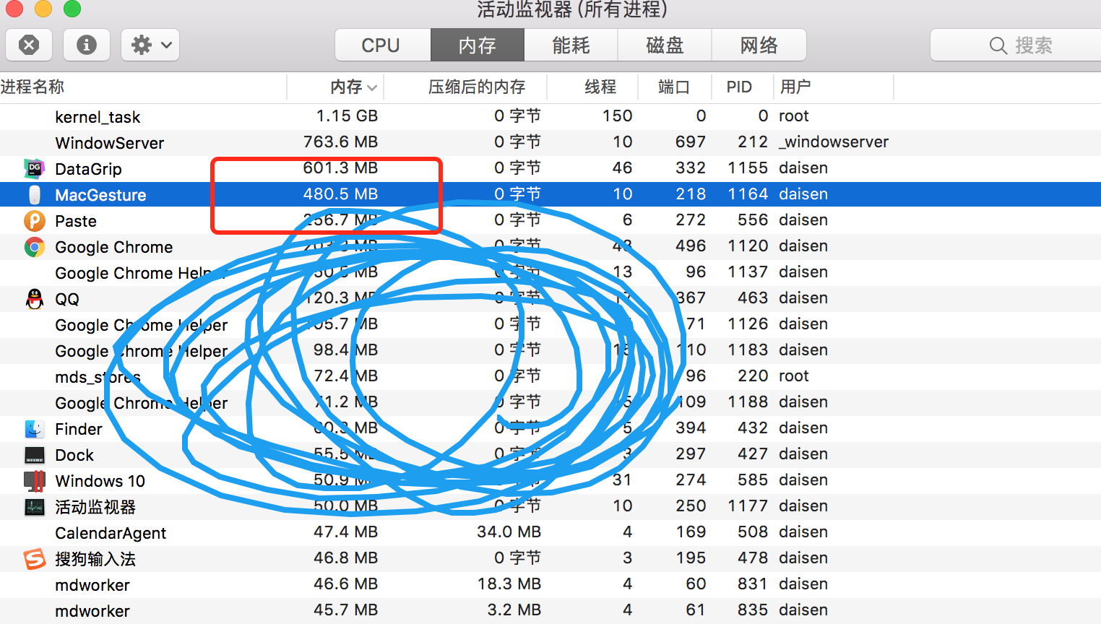Click the MacGesture mouse icon
Image resolution: width=1101 pixels, height=624 pixels.
click(34, 194)
